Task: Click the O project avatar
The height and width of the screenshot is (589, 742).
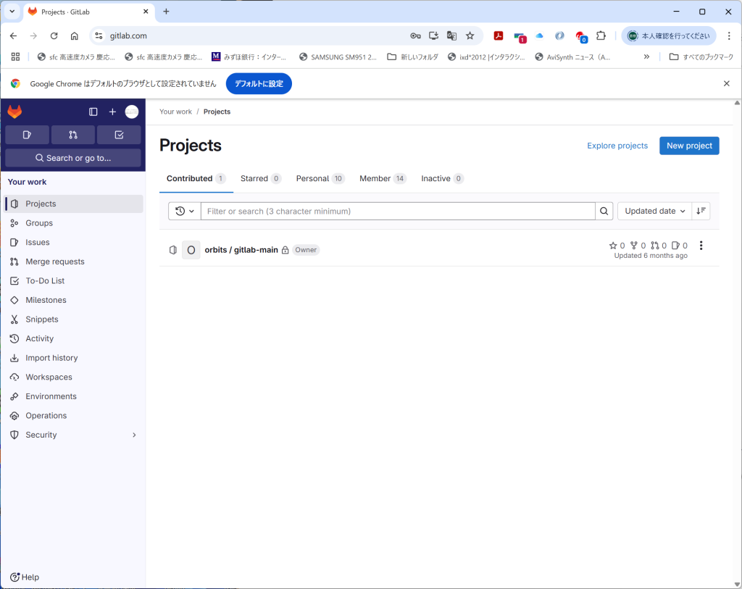Action: point(191,250)
